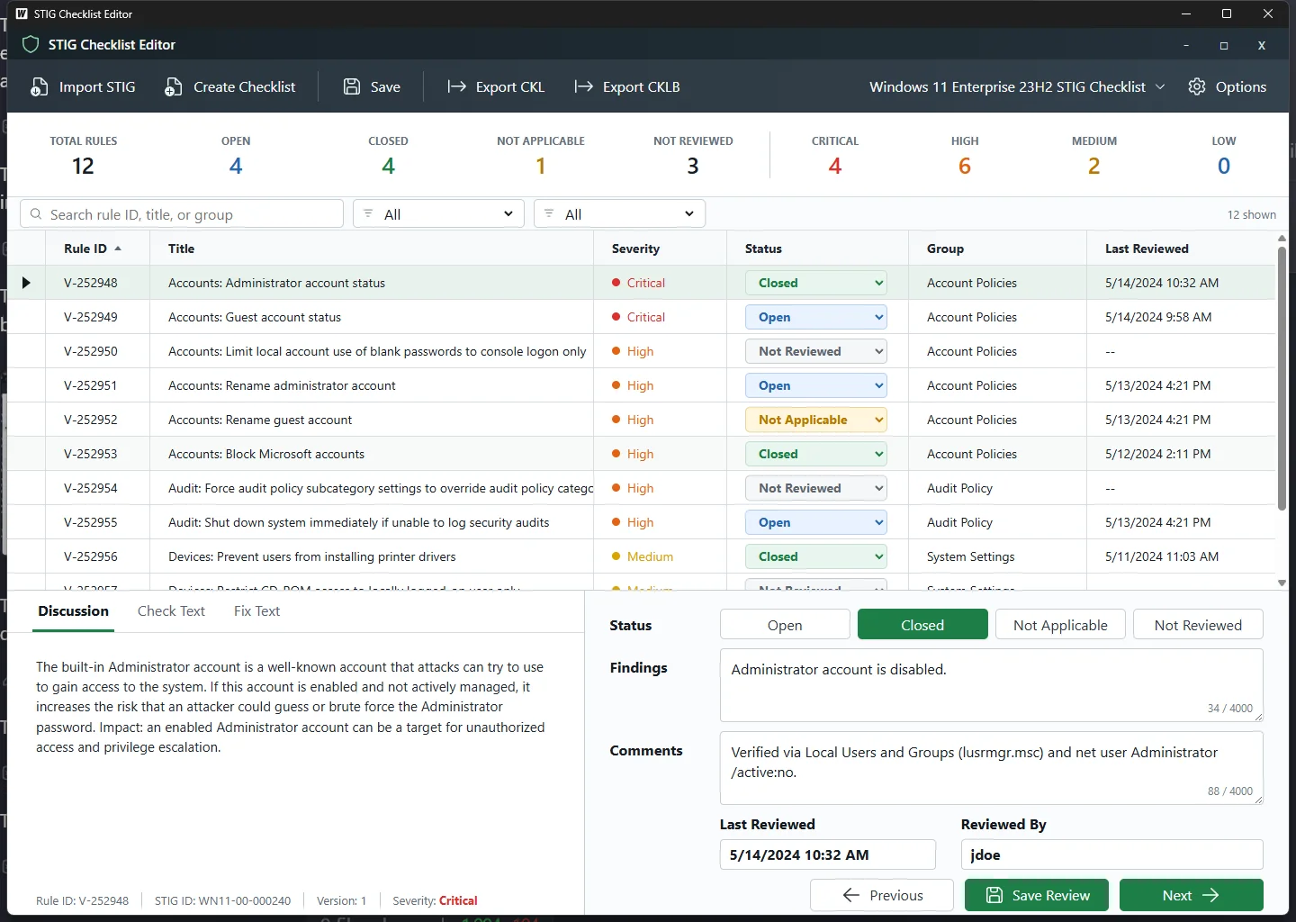This screenshot has width=1296, height=922.
Task: Mark the detail status Not Reviewed
Action: [x=1198, y=625]
